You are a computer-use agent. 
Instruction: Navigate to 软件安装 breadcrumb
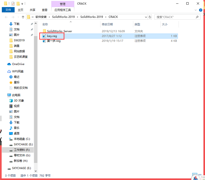(x=41, y=17)
